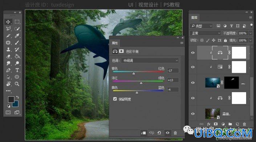Select the Dodge tool
Screen dimensions: 256x142
pos(17,63)
